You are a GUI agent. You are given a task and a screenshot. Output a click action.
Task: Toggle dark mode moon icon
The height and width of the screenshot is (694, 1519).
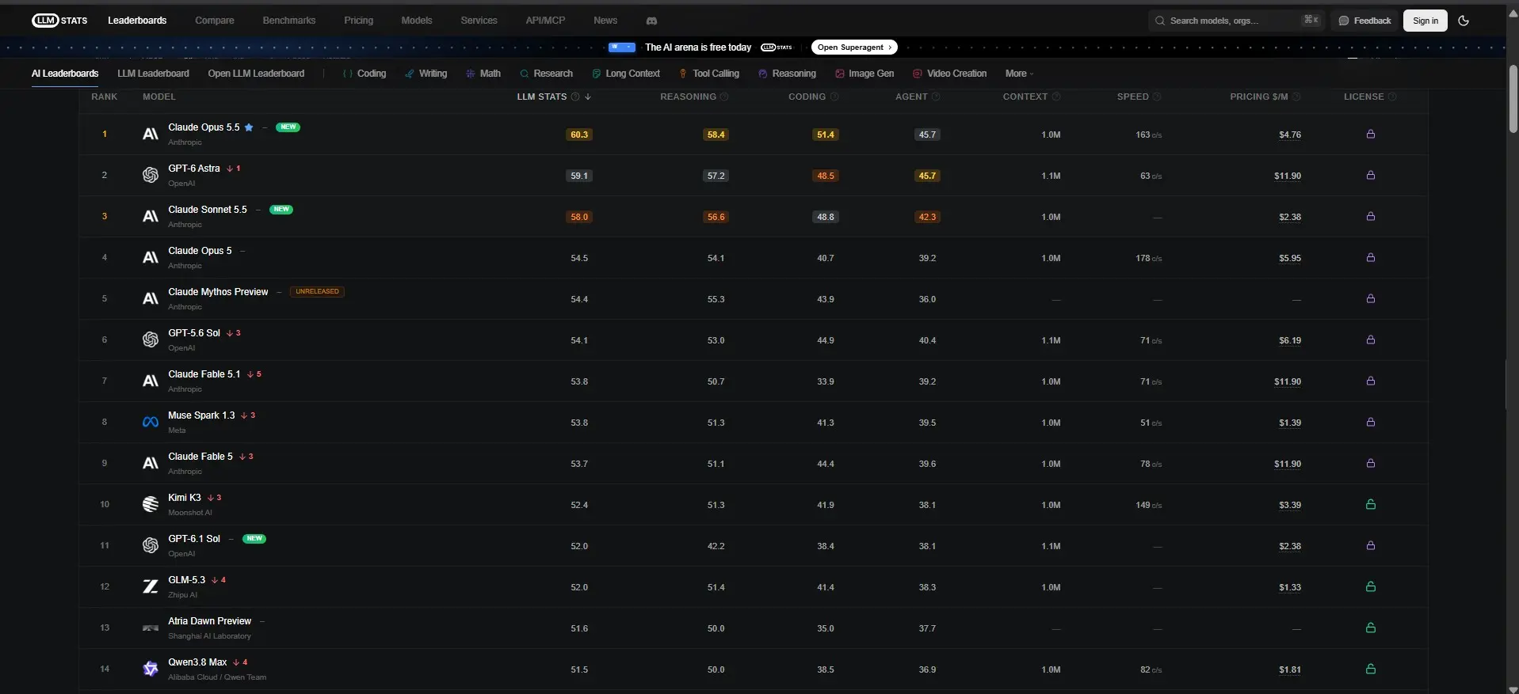(1464, 21)
